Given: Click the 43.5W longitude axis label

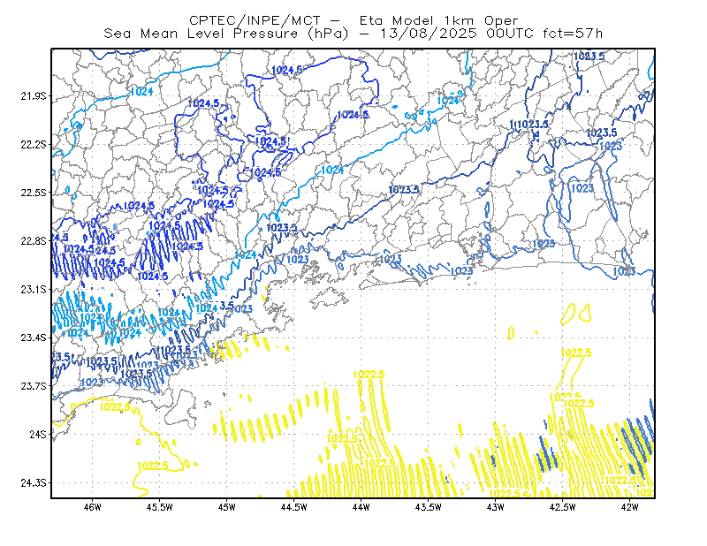Looking at the screenshot, I should pos(428,507).
